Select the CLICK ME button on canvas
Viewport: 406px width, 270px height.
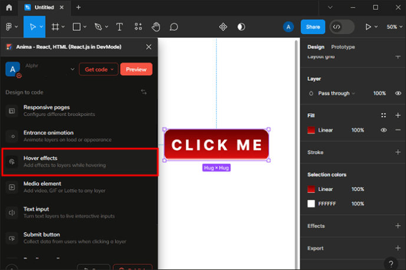click(216, 145)
